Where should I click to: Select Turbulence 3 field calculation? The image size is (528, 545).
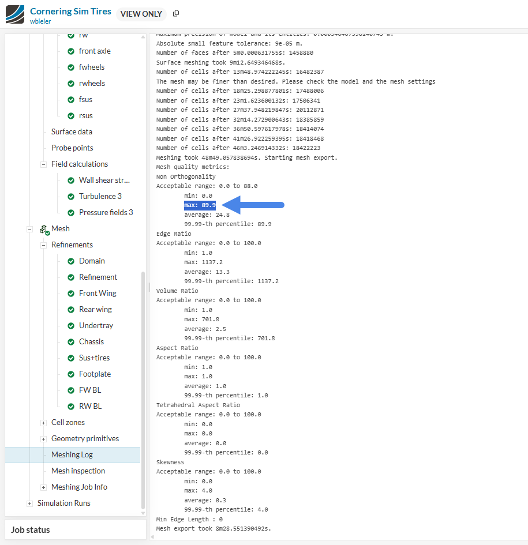pyautogui.click(x=100, y=197)
